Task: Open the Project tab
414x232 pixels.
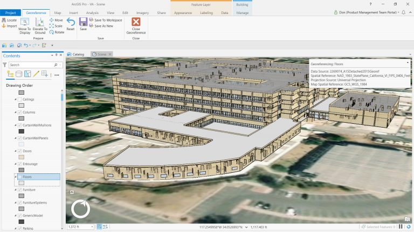Action: click(x=11, y=13)
